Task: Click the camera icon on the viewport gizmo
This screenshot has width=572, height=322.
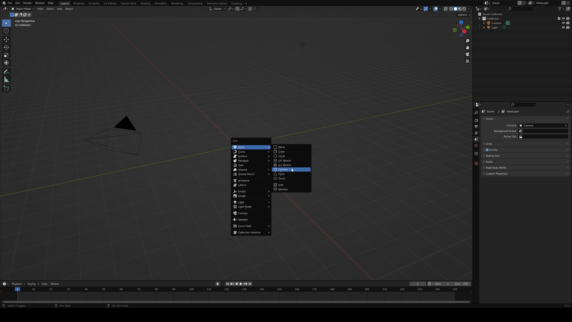Action: [468, 55]
